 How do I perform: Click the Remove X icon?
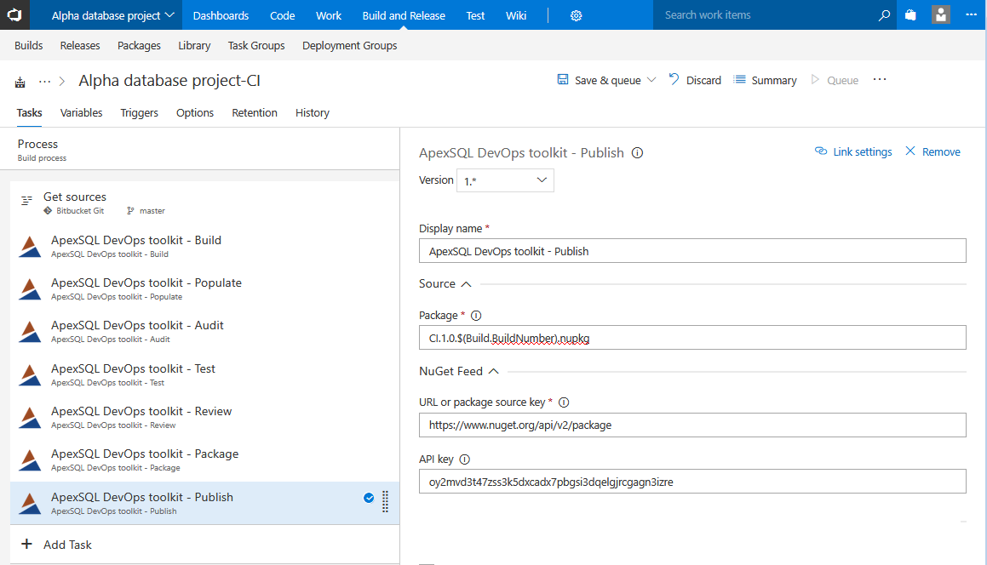pos(910,151)
